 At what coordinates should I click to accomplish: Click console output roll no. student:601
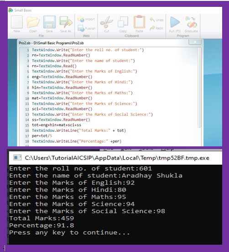click(x=81, y=169)
